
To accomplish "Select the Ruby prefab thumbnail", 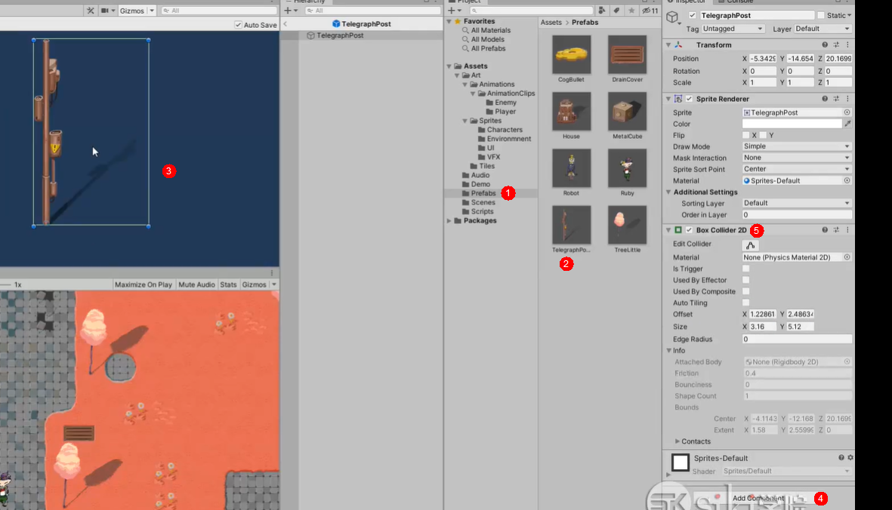I will [x=627, y=168].
